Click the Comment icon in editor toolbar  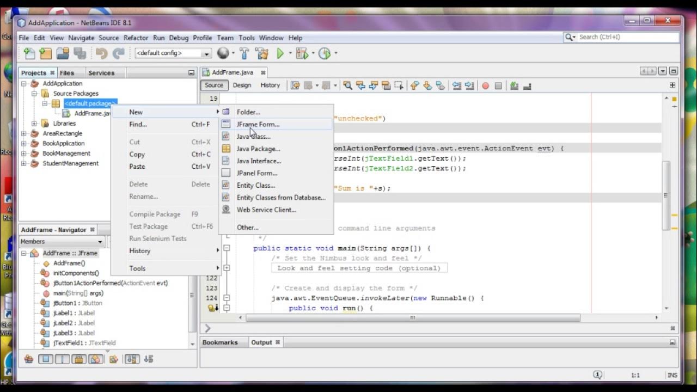click(x=514, y=85)
